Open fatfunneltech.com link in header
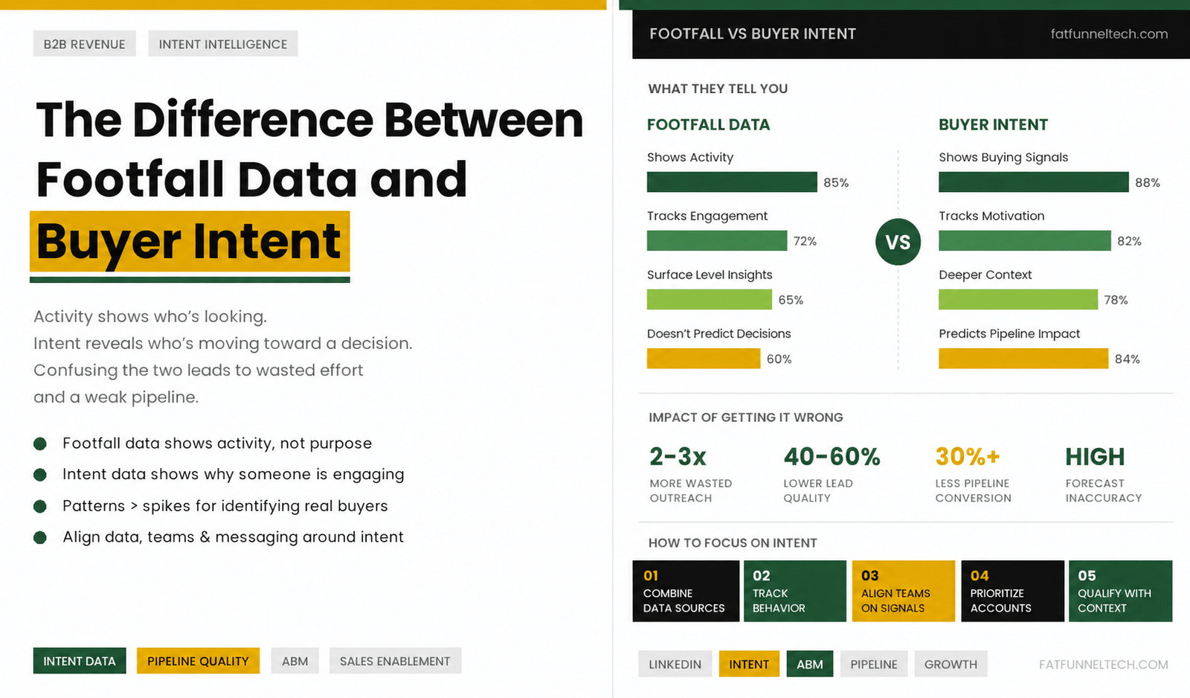The height and width of the screenshot is (698, 1190). [1109, 33]
